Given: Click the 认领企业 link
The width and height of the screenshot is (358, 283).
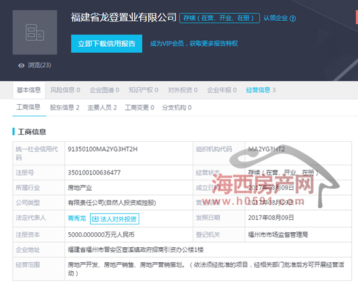Looking at the screenshot, I should point(275,18).
